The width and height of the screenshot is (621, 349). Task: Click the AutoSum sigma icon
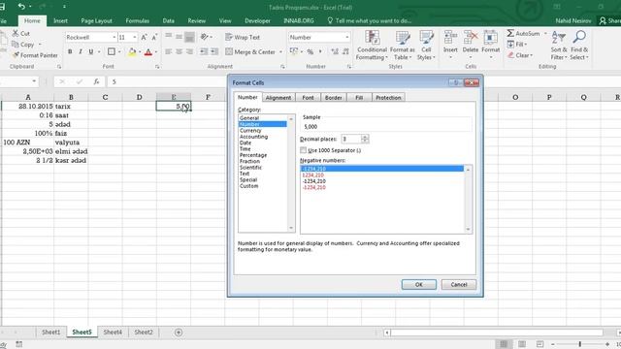[x=510, y=33]
